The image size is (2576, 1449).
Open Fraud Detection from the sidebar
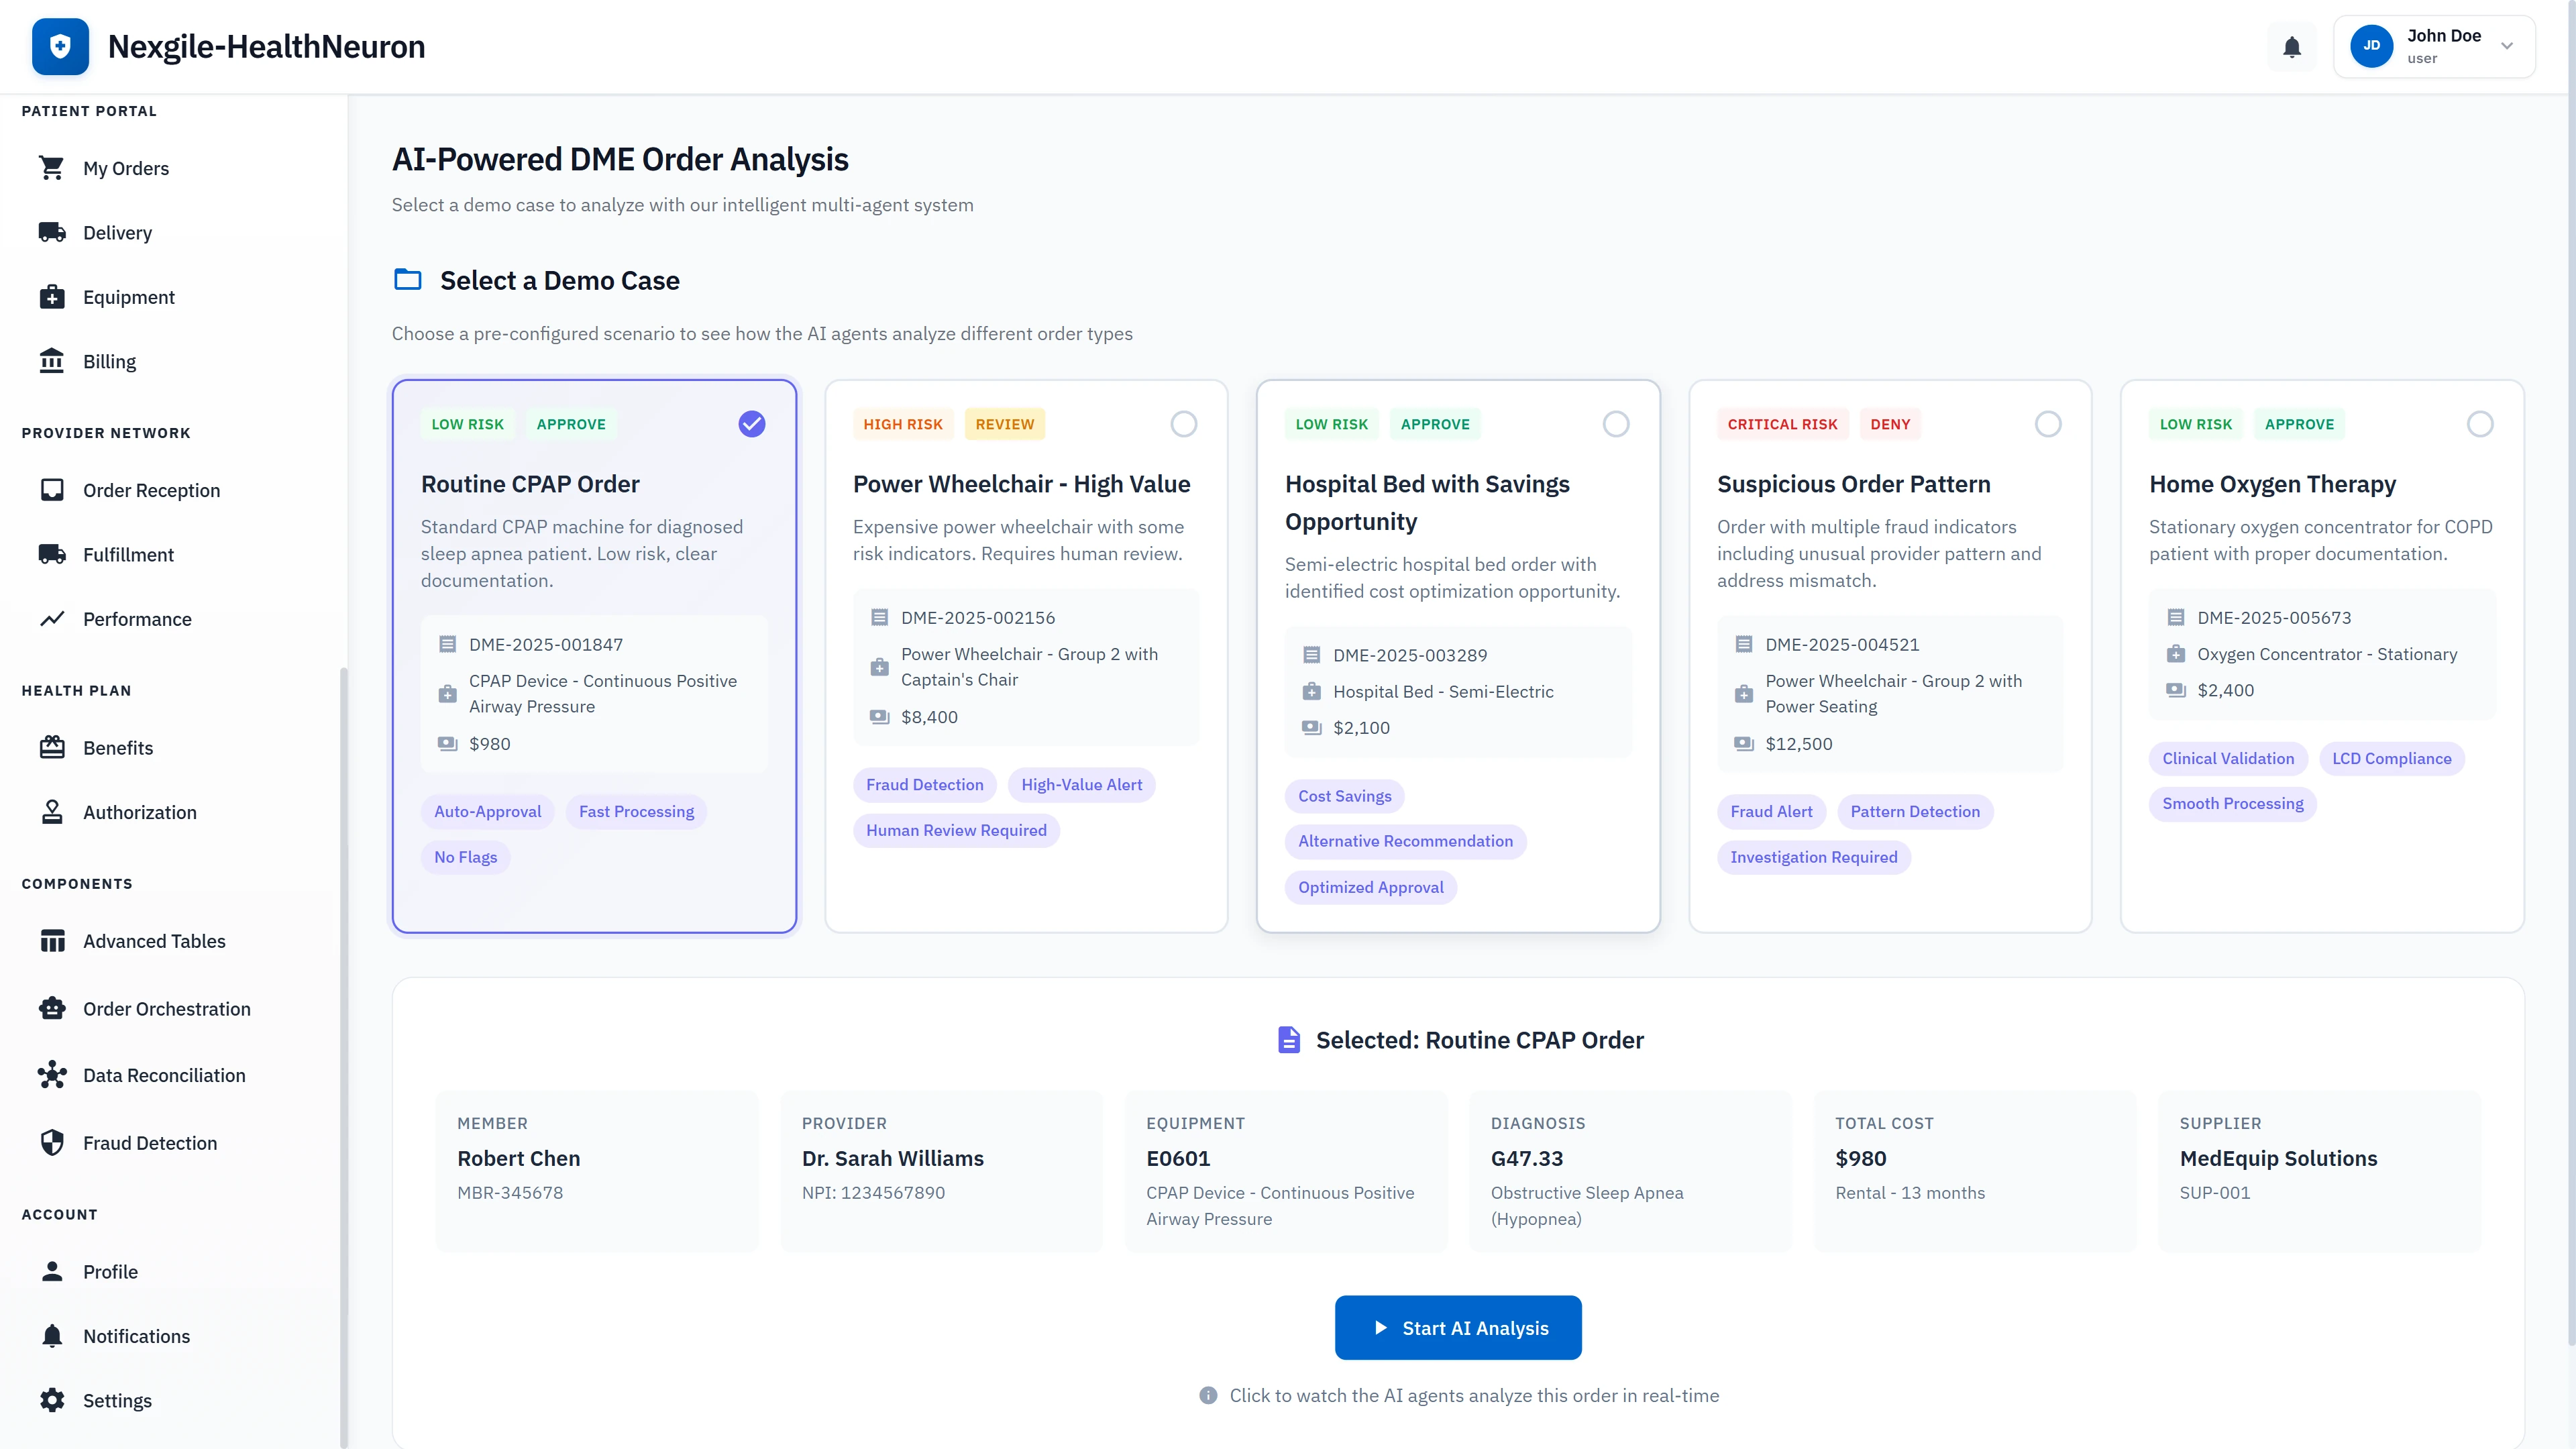pyautogui.click(x=149, y=1143)
